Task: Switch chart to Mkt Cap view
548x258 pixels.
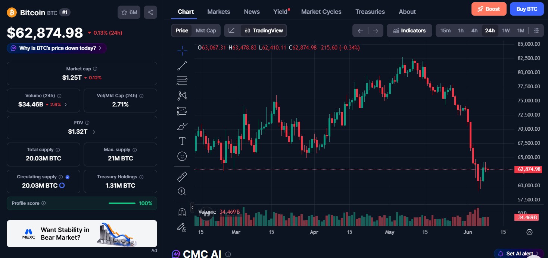Action: coord(206,31)
